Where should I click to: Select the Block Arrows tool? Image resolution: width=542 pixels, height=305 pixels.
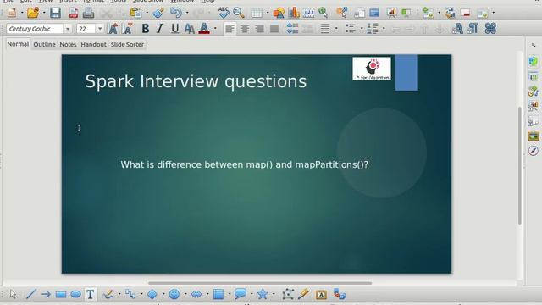[x=196, y=294]
